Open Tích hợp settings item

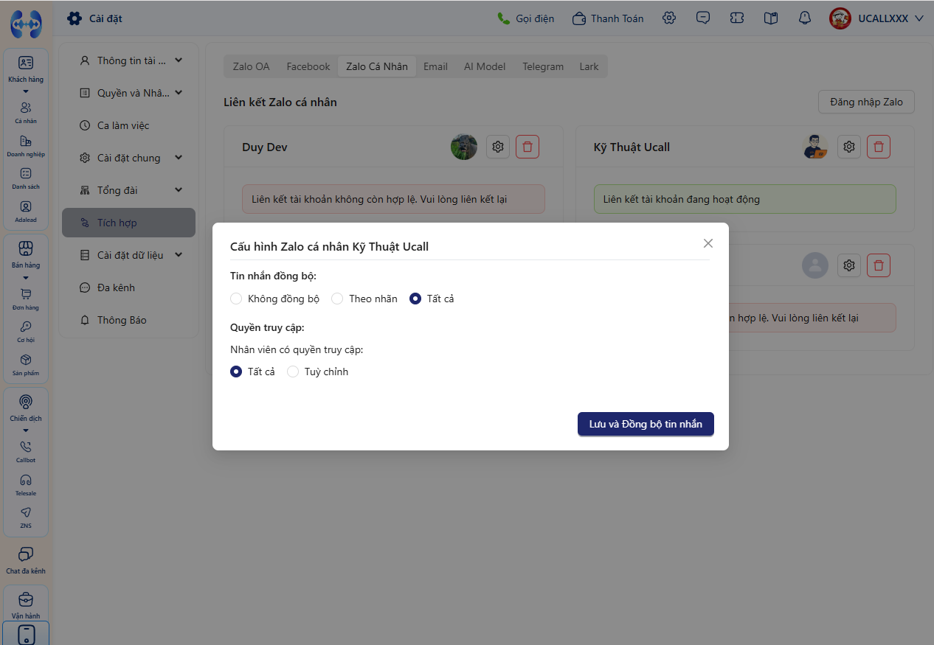coord(128,223)
